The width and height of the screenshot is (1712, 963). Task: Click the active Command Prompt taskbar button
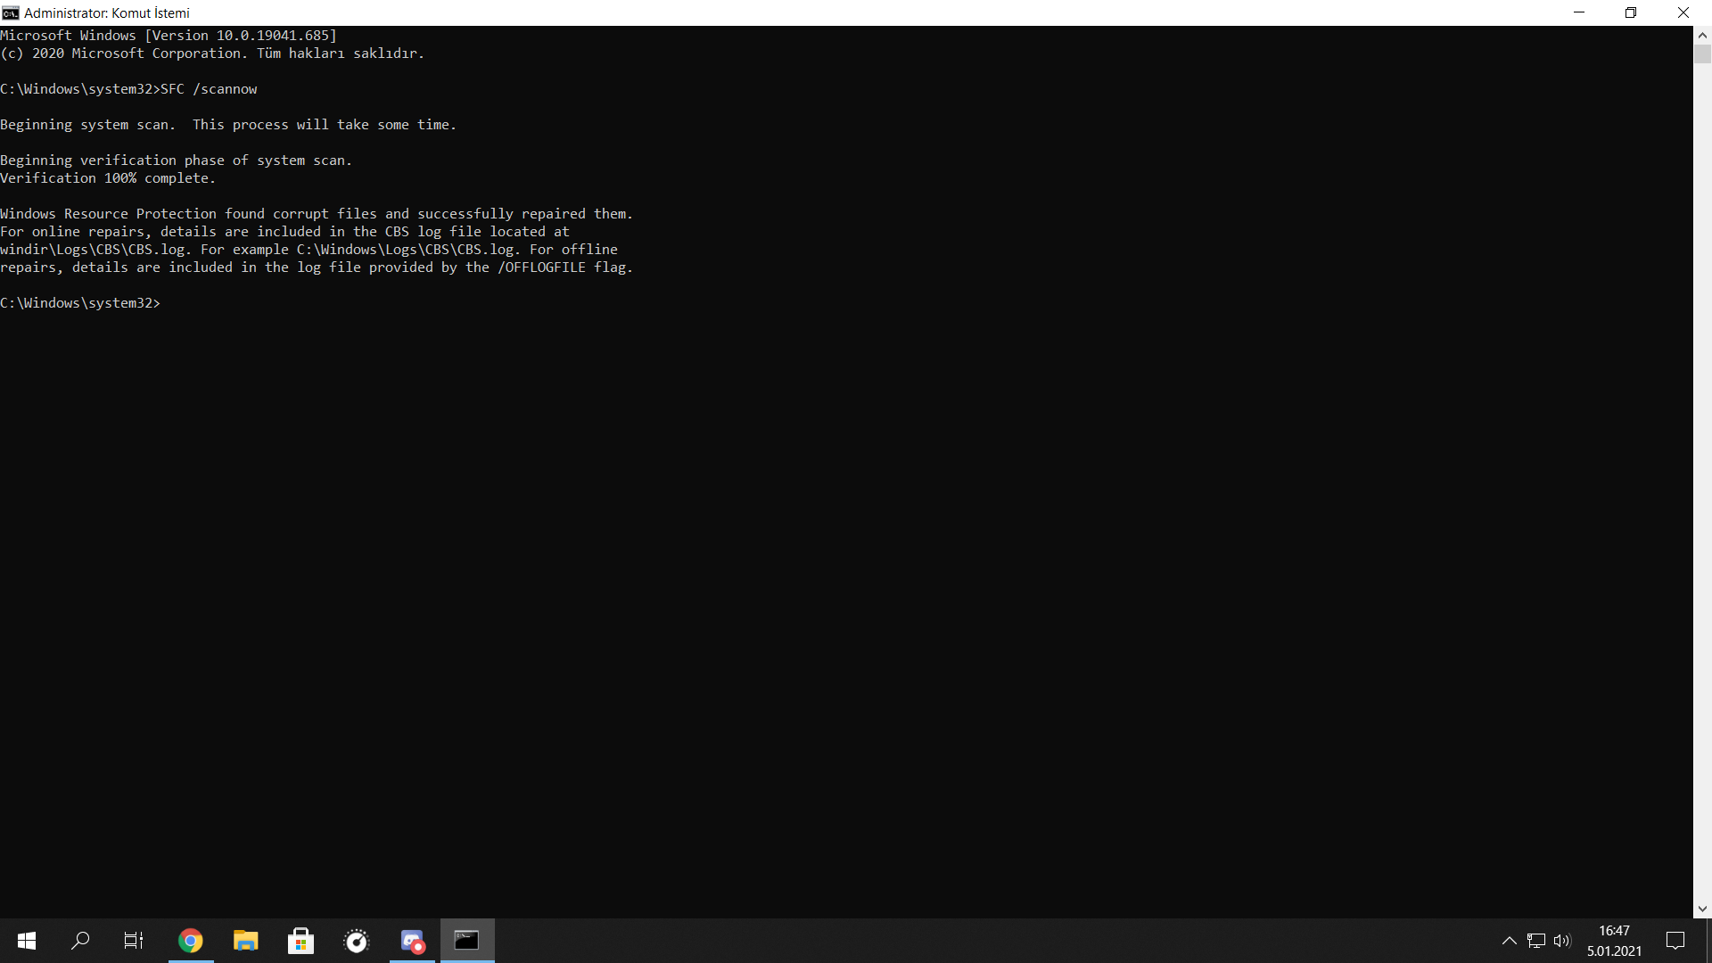tap(467, 941)
